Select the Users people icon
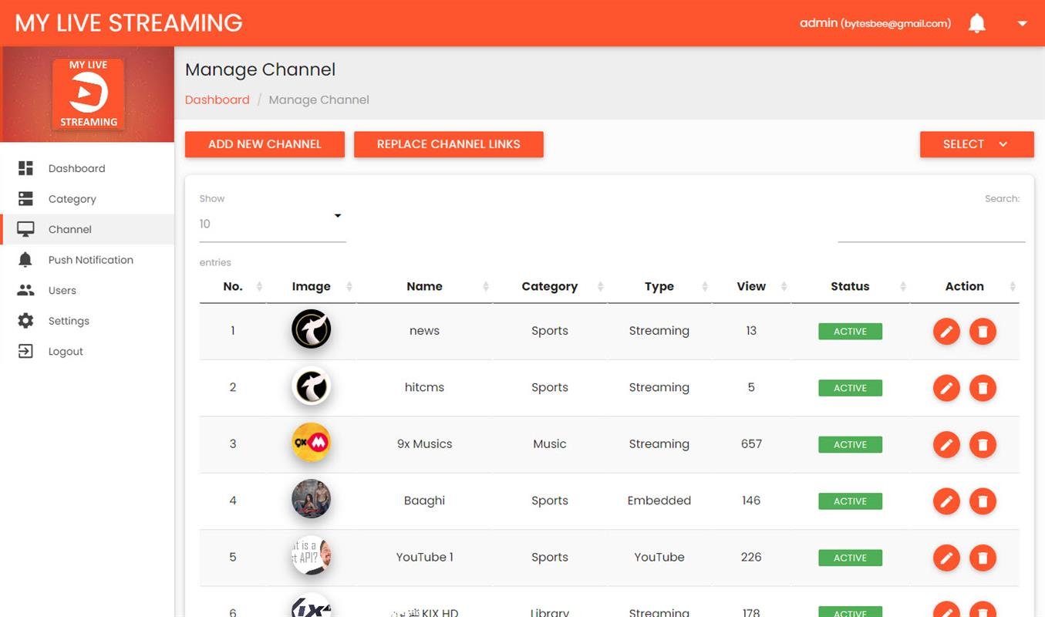This screenshot has width=1045, height=617. (x=25, y=290)
